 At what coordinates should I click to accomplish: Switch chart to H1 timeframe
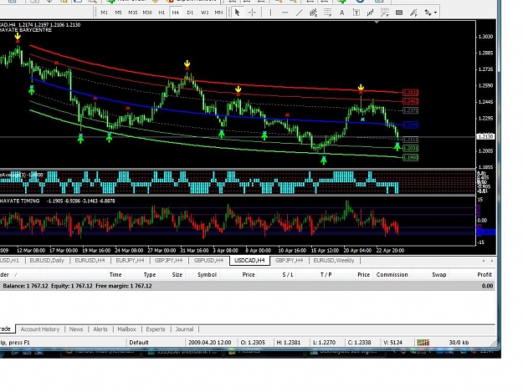[x=162, y=13]
